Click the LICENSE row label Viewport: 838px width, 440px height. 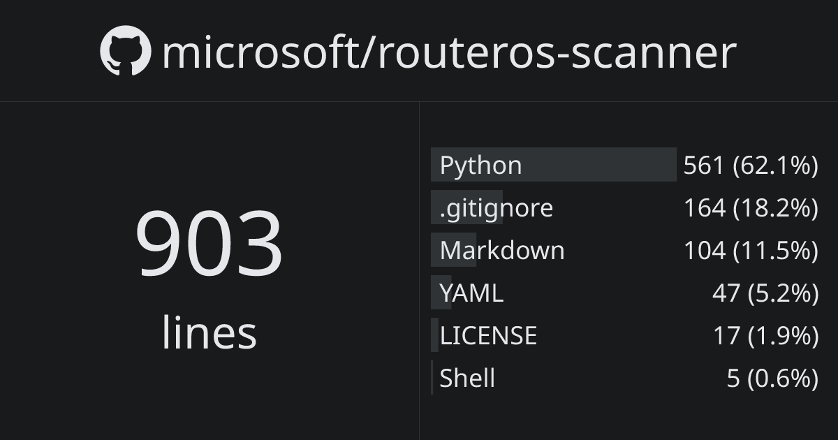pyautogui.click(x=488, y=335)
